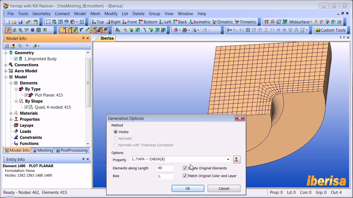
Task: Collapse the By Type tree node
Action: [16, 89]
